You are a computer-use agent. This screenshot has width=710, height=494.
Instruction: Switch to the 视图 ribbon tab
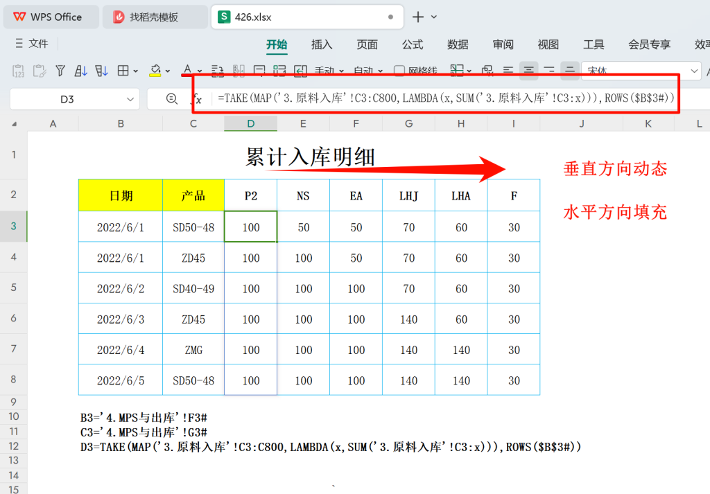click(548, 44)
